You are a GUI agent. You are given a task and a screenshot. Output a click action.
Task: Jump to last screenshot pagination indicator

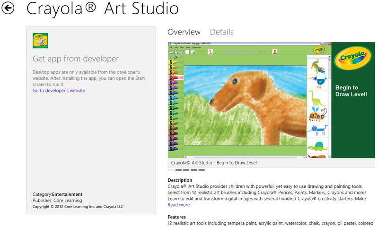(x=201, y=170)
